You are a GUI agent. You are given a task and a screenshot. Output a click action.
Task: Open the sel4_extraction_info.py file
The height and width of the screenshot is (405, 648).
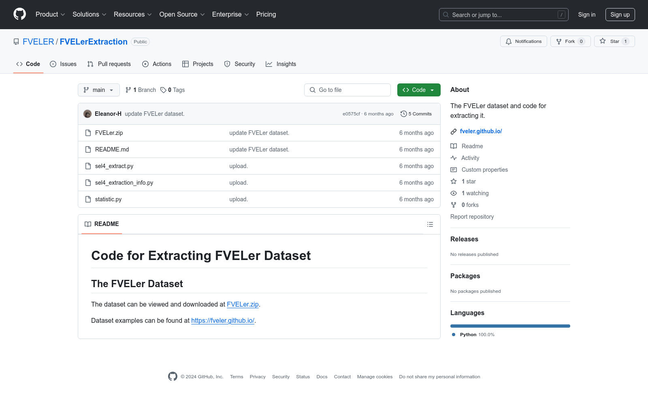124,183
